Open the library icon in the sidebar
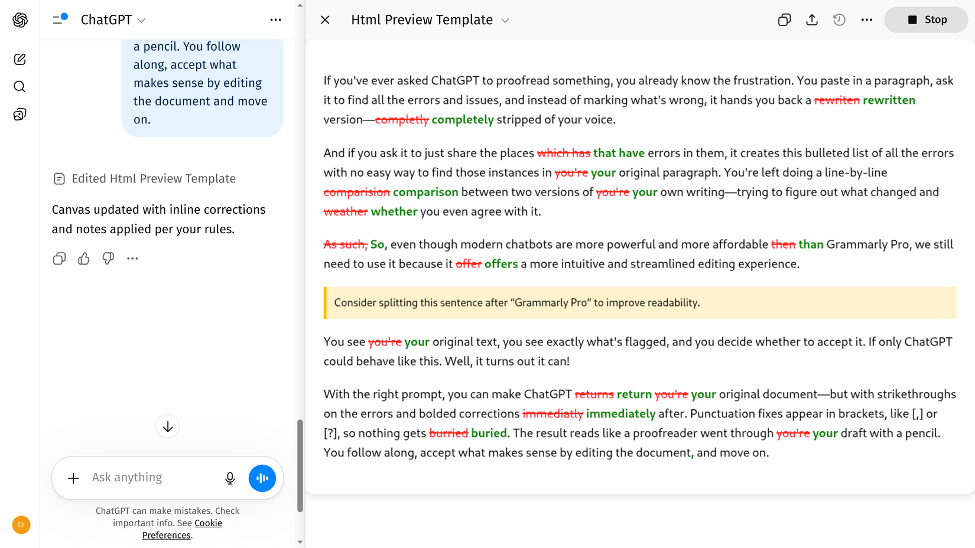This screenshot has height=548, width=975. point(19,113)
